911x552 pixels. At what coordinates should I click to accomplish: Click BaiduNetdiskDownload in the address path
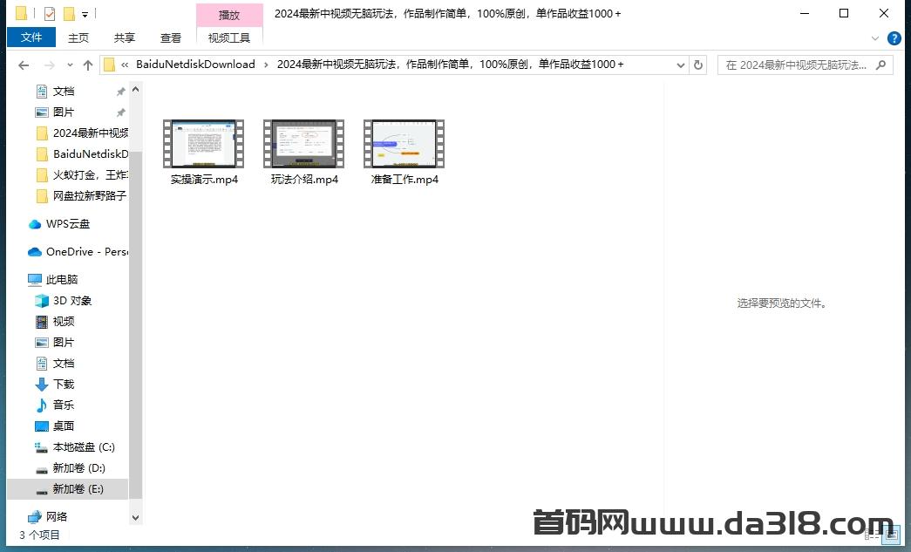pyautogui.click(x=195, y=65)
